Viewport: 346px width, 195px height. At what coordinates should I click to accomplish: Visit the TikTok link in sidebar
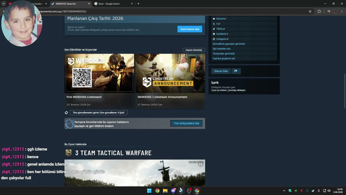click(219, 29)
